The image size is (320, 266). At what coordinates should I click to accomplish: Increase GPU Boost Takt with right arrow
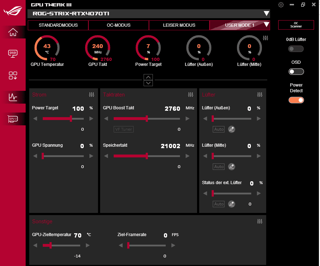click(187, 119)
